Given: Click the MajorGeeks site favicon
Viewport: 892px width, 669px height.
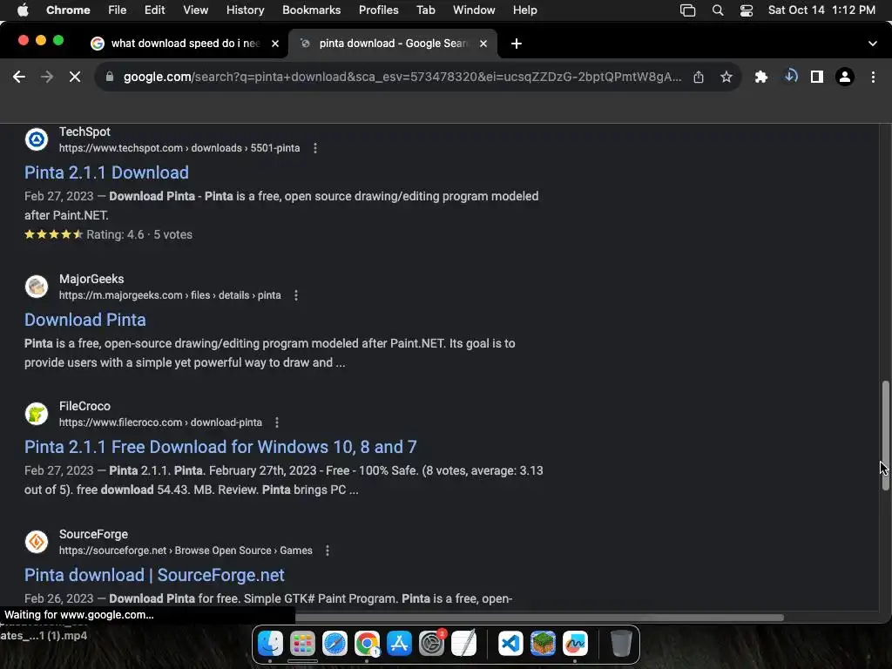Looking at the screenshot, I should pyautogui.click(x=37, y=286).
